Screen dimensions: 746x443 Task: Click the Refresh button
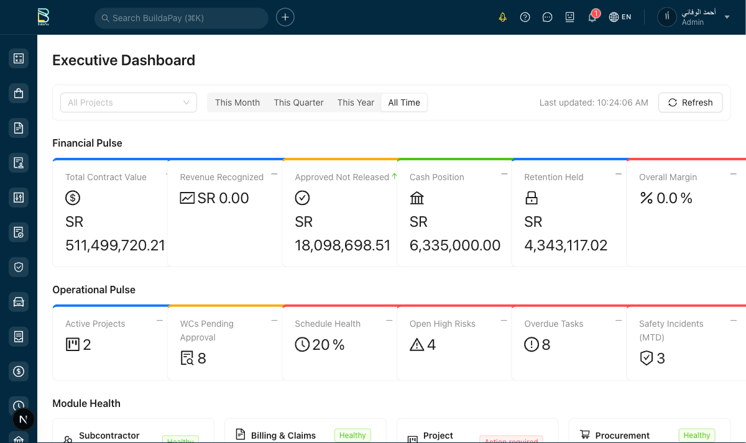click(690, 103)
